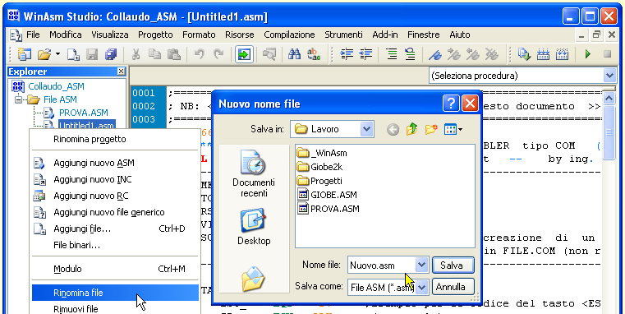625x314 pixels.
Task: Open the File menu
Action: click(33, 35)
